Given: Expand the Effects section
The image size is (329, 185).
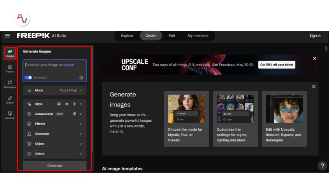Looking at the screenshot, I should pos(55,124).
